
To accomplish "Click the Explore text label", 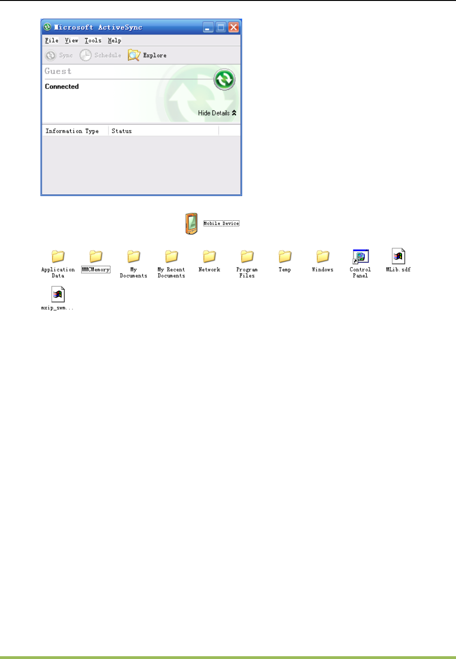I will [x=155, y=55].
